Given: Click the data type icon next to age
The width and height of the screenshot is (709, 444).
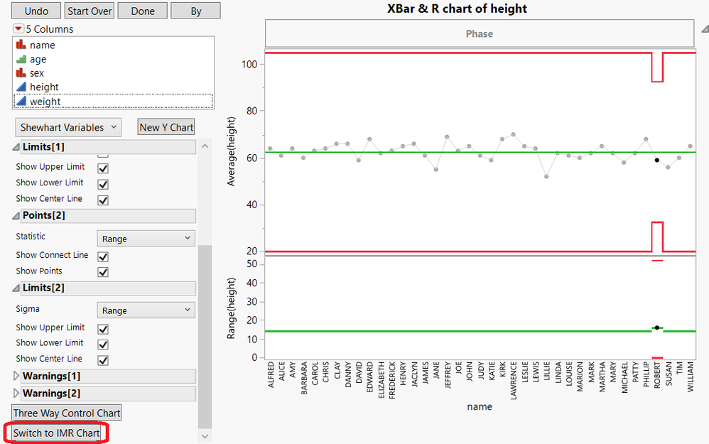Looking at the screenshot, I should (x=21, y=58).
